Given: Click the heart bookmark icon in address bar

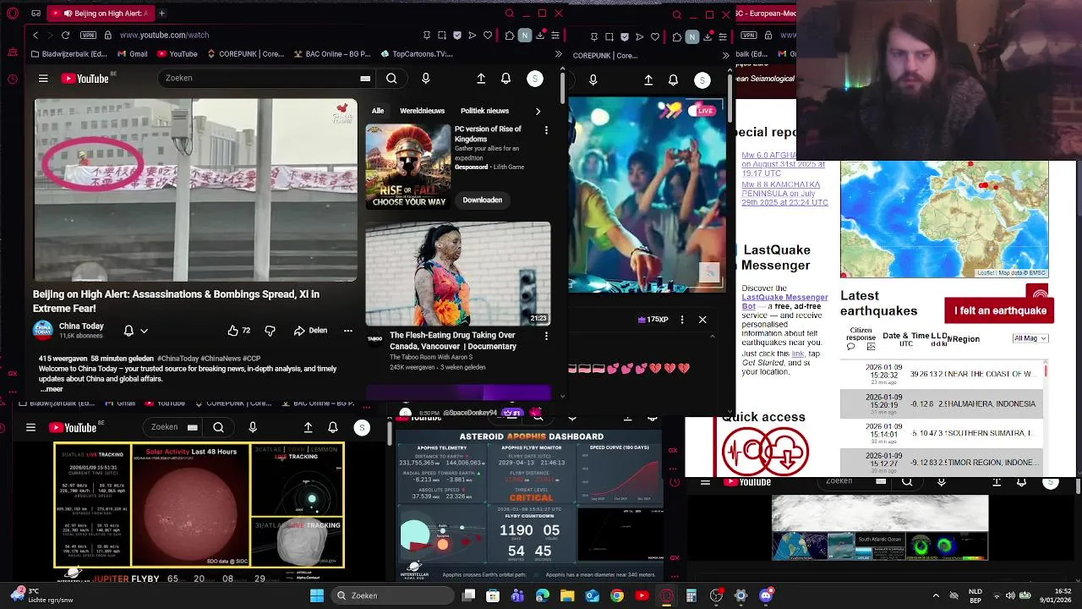Looking at the screenshot, I should [x=488, y=36].
